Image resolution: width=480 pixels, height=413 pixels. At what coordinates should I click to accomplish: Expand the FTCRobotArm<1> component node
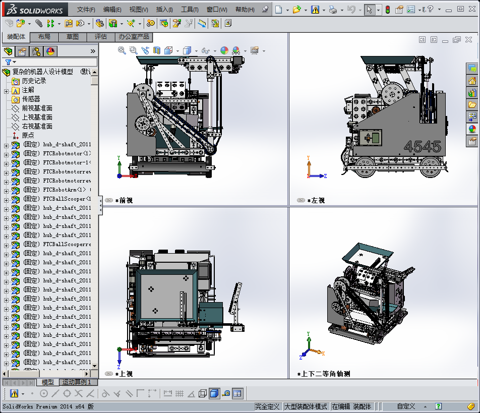pyautogui.click(x=6, y=190)
